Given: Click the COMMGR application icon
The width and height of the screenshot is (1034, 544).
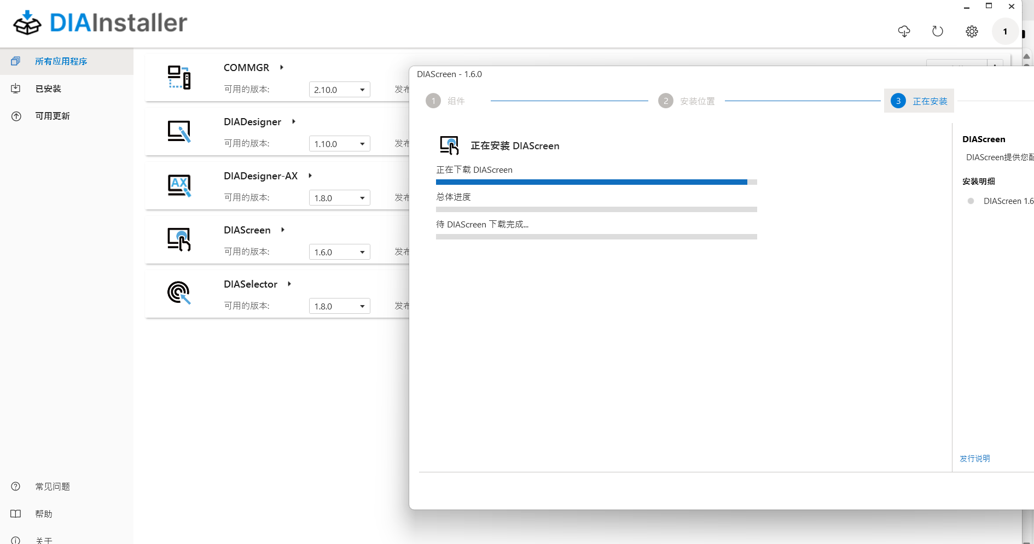Looking at the screenshot, I should coord(179,77).
